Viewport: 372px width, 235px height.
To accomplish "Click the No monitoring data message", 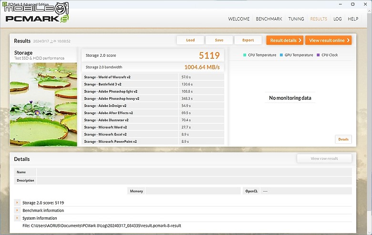I will pos(290,98).
